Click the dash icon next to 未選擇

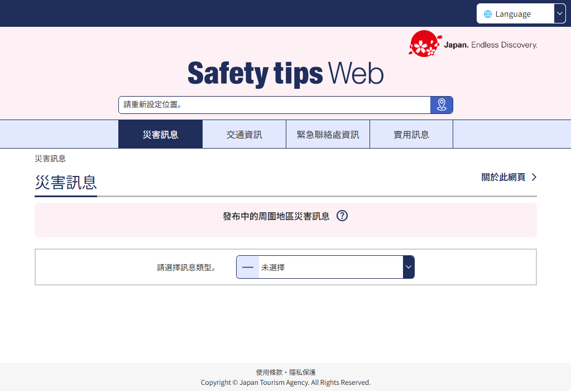tap(248, 268)
